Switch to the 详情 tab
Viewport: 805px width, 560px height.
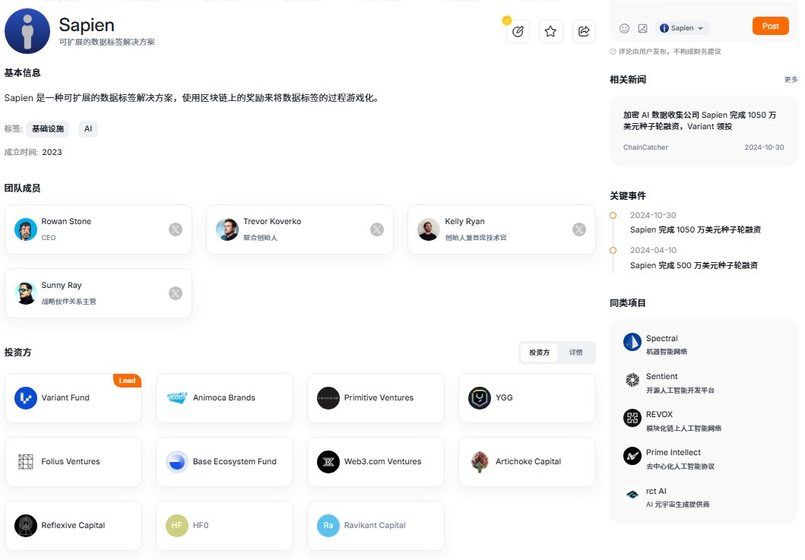pos(575,353)
